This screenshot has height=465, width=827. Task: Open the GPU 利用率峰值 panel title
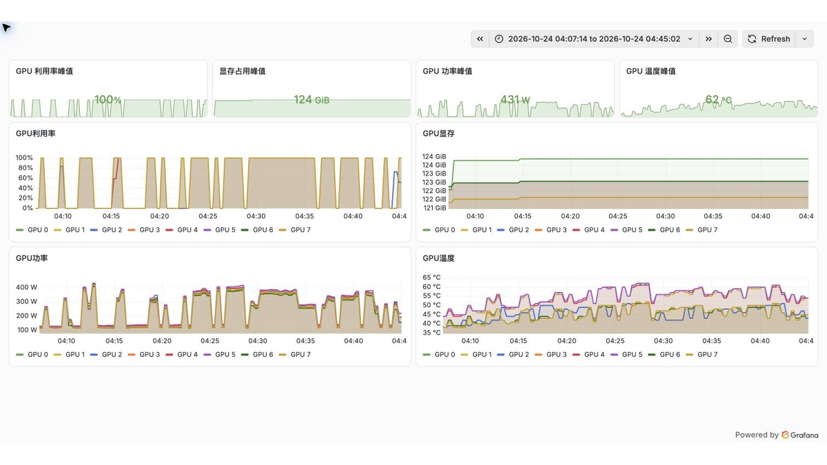point(45,71)
